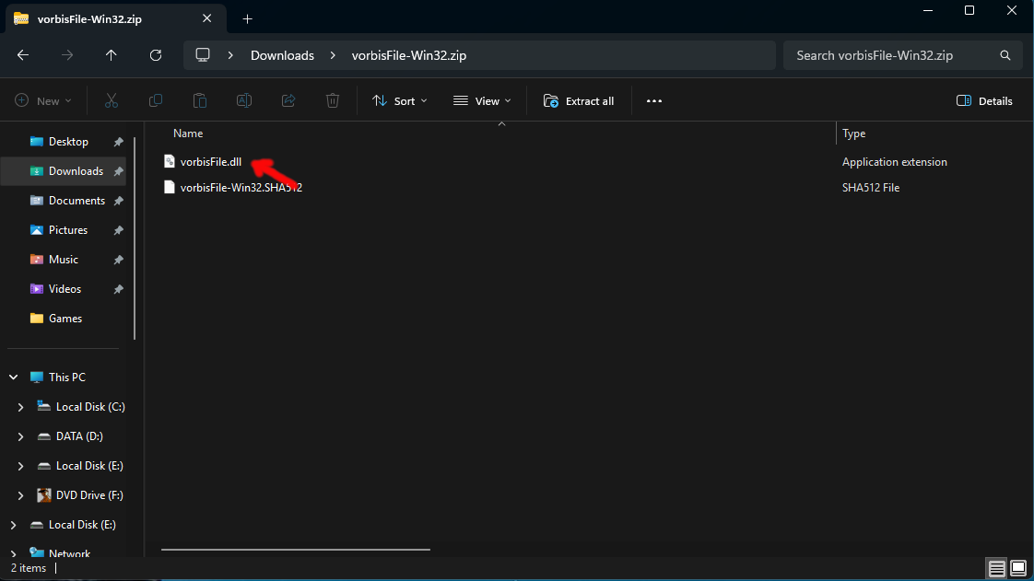The height and width of the screenshot is (581, 1034).
Task: Click the Rename icon in toolbar
Action: [244, 100]
